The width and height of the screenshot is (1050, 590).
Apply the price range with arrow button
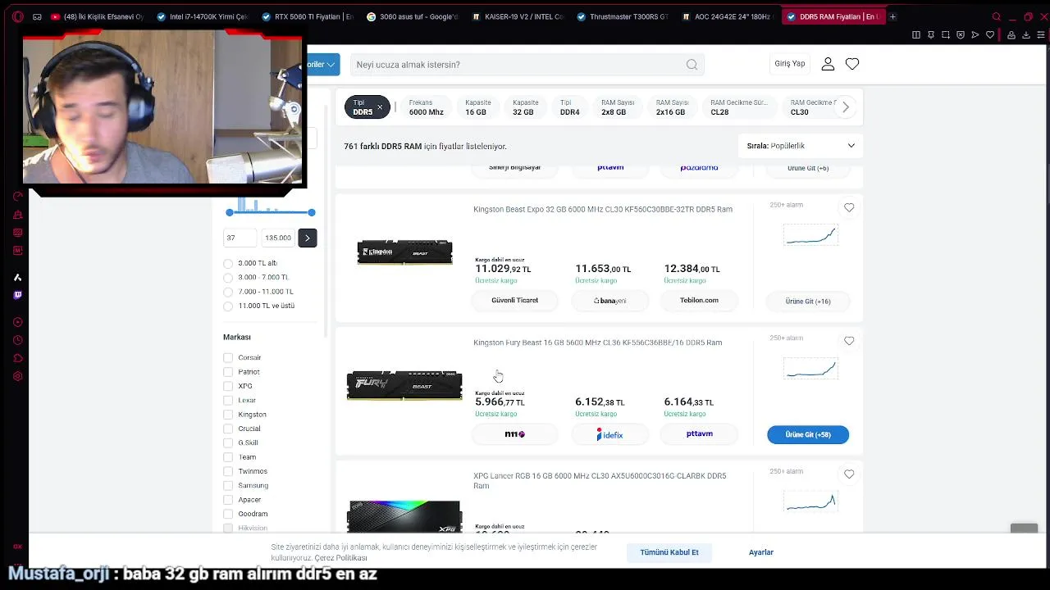click(307, 238)
